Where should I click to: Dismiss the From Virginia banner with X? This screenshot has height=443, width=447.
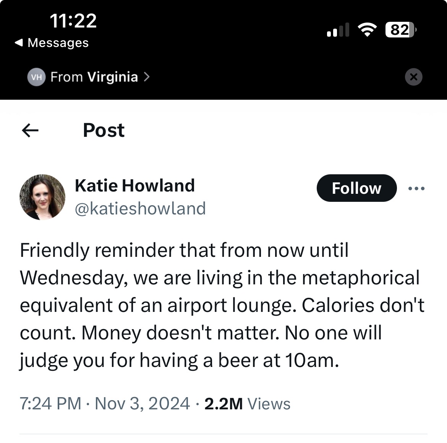413,77
